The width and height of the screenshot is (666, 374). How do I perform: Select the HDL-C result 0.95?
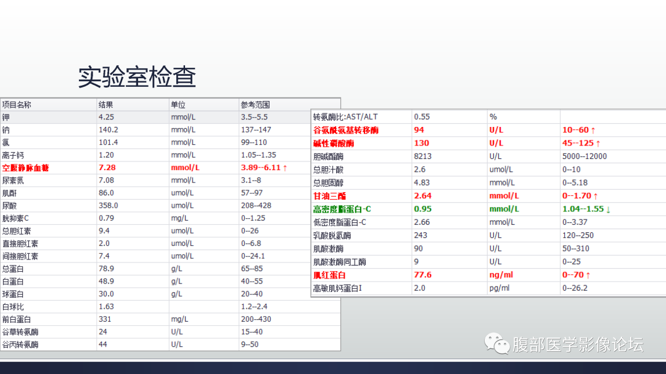click(422, 209)
